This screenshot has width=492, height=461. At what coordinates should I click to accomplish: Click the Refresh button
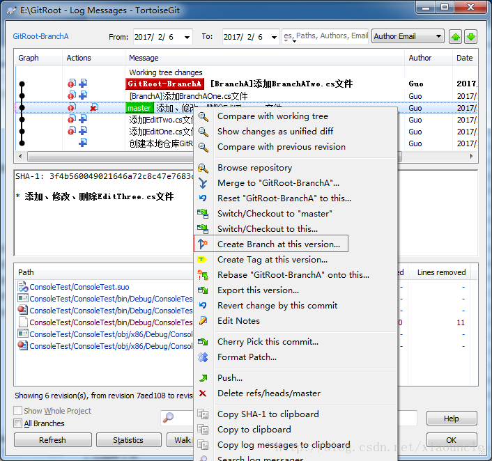click(x=53, y=440)
